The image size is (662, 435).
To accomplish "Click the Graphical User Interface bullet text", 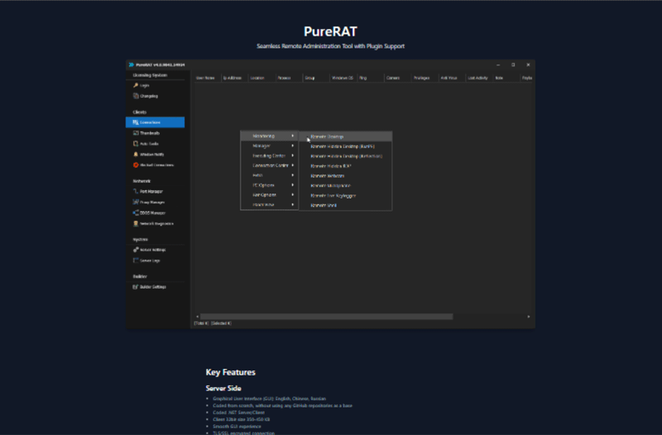I will [270, 399].
